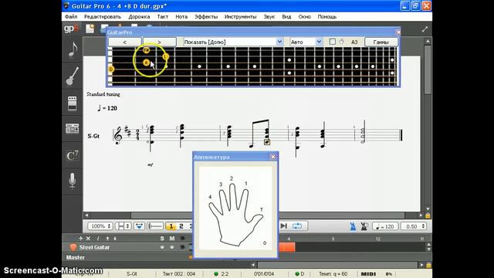Open the Инструменты menu

[x=240, y=17]
